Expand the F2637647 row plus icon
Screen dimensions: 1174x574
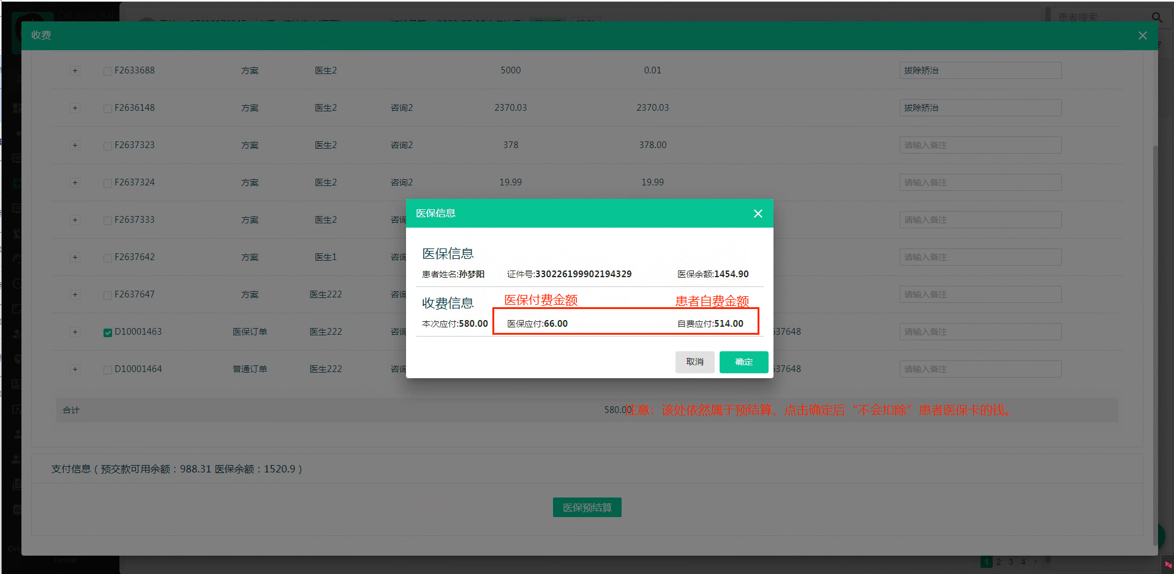75,295
